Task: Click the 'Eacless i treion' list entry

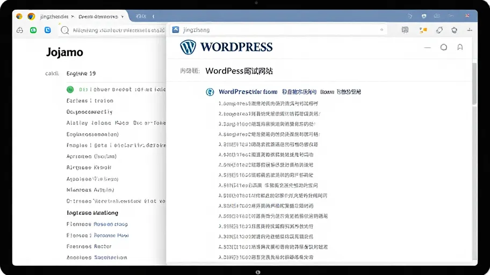Action: tap(90, 100)
